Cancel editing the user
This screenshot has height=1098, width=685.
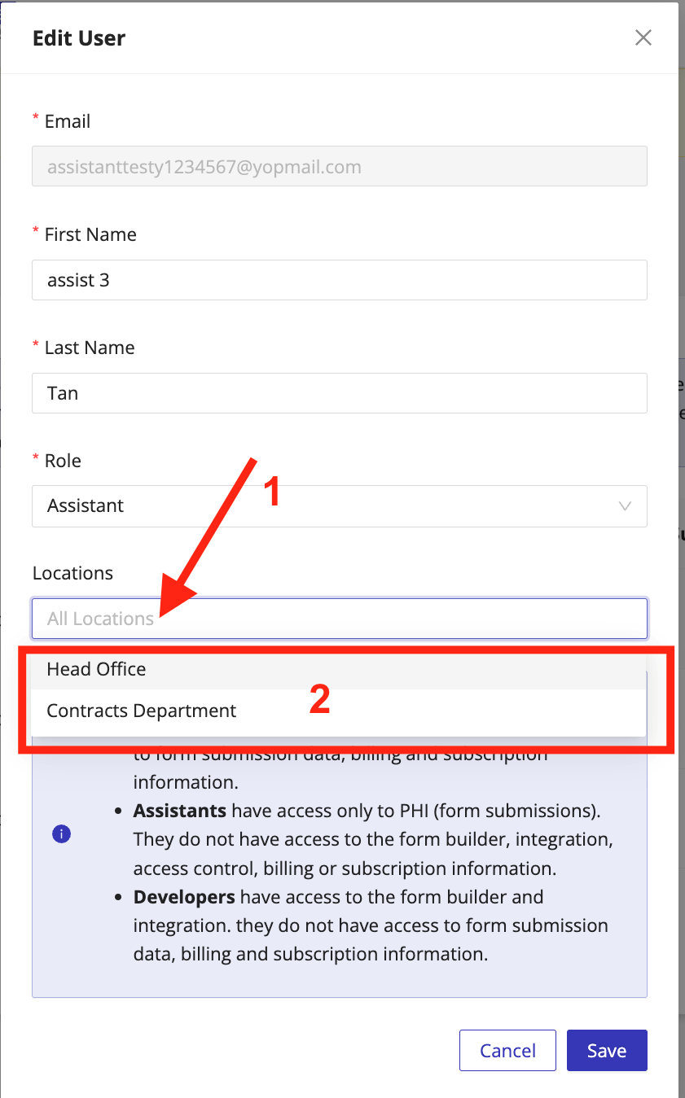pos(507,1050)
